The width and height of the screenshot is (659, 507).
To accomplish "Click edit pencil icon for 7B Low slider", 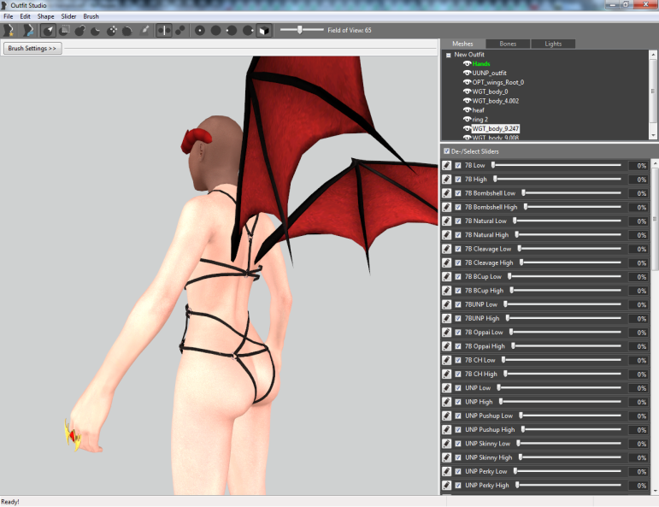I will 447,166.
